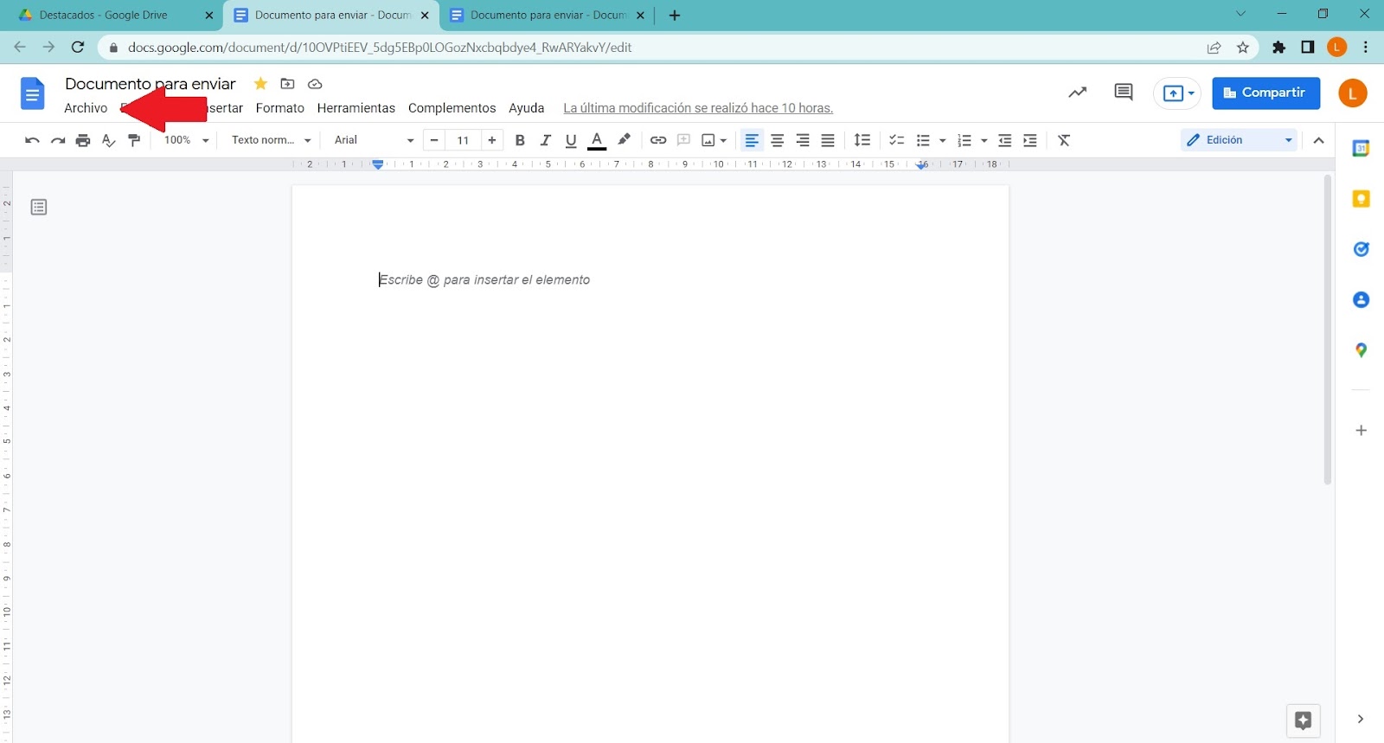
Task: Open the Docs home icon
Action: tap(32, 93)
